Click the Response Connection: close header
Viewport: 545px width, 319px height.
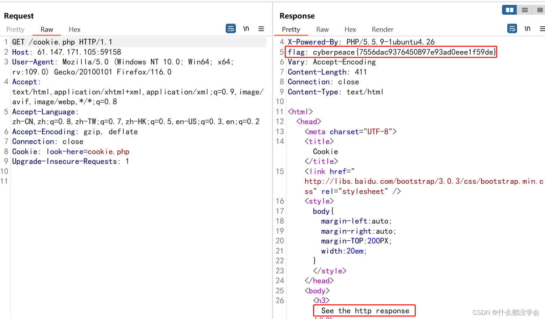coord(324,82)
